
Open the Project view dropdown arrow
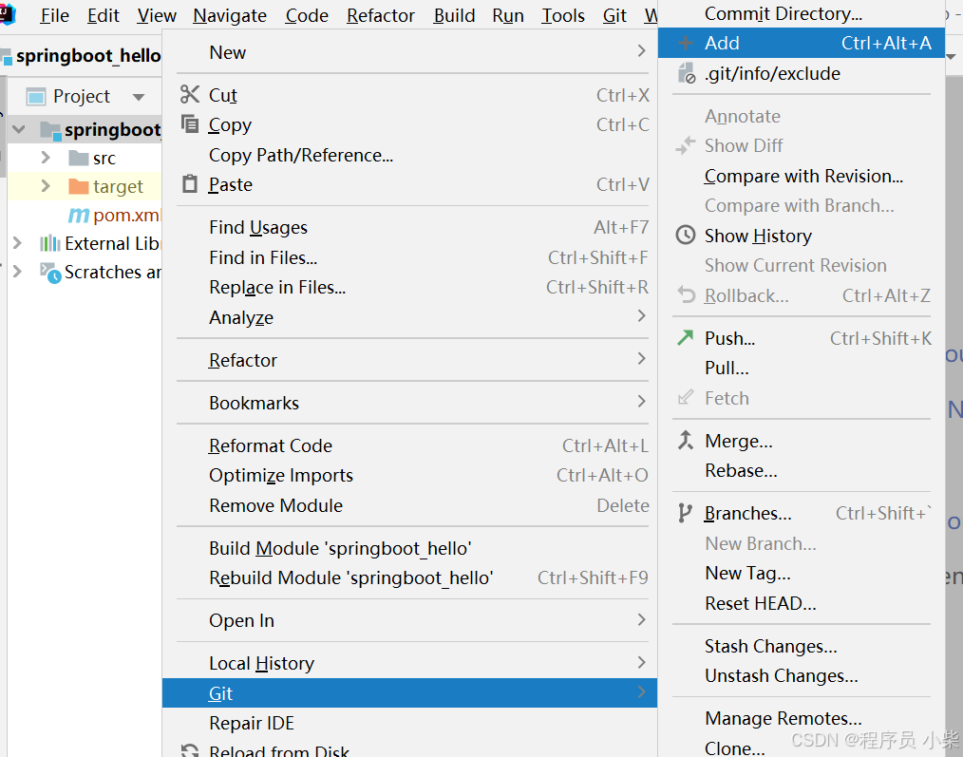tap(139, 97)
